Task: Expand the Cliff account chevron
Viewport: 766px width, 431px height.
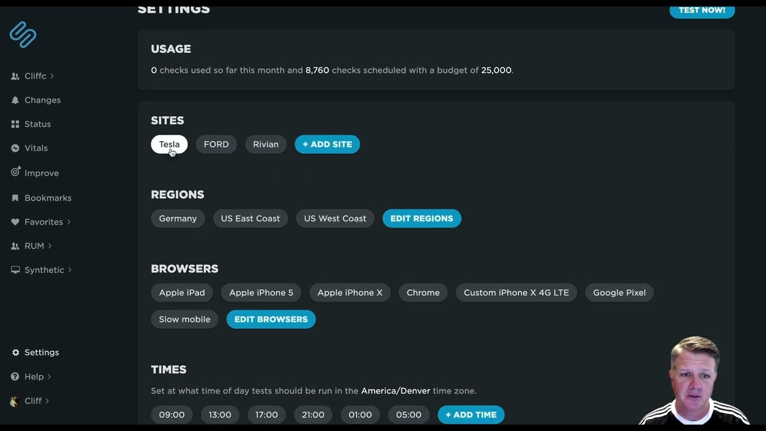Action: (47, 400)
